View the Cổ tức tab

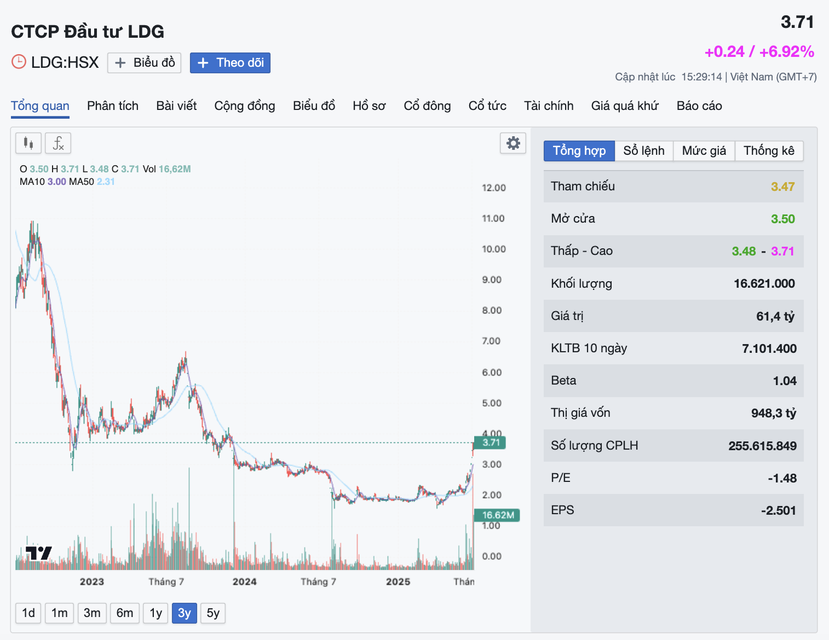point(487,106)
